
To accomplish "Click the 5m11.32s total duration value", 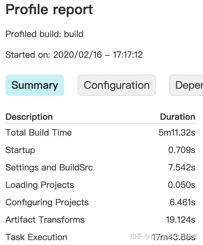I will coord(177,133).
